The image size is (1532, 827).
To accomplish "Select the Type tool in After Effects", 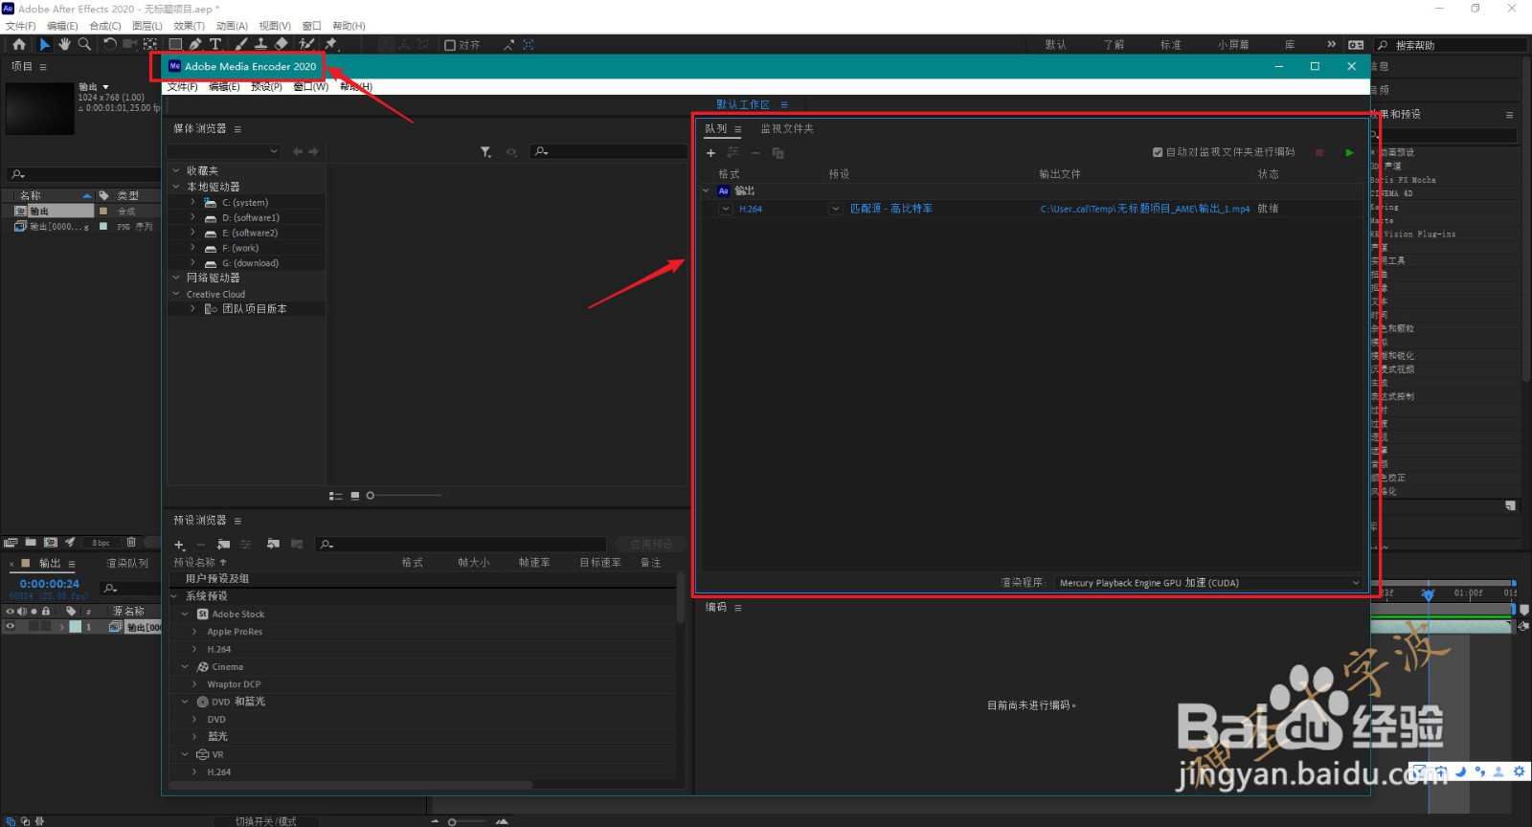I will [215, 44].
